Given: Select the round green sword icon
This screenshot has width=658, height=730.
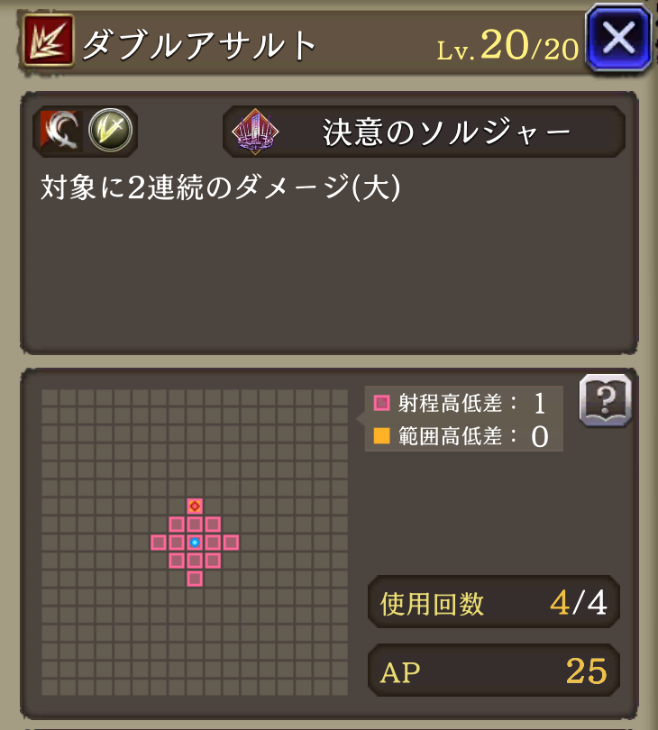Looking at the screenshot, I should pos(110,130).
